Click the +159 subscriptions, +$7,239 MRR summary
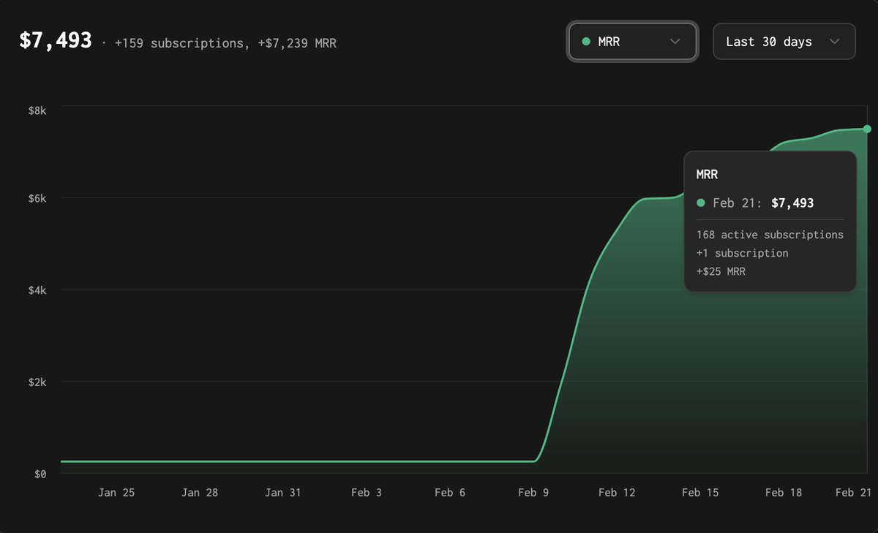This screenshot has width=878, height=533. pyautogui.click(x=225, y=43)
